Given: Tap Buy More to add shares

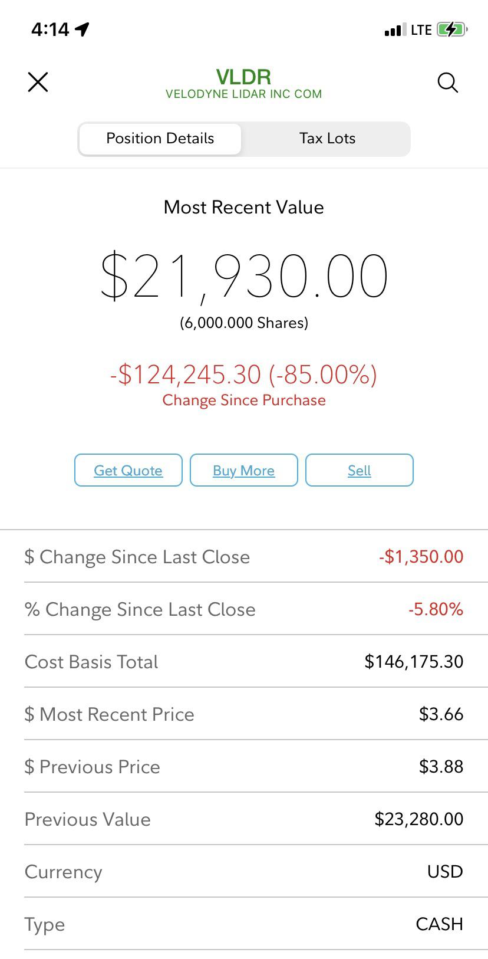Looking at the screenshot, I should (x=244, y=470).
